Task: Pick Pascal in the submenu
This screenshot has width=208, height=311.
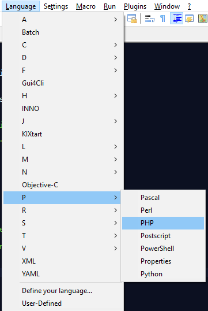Action: [163, 198]
